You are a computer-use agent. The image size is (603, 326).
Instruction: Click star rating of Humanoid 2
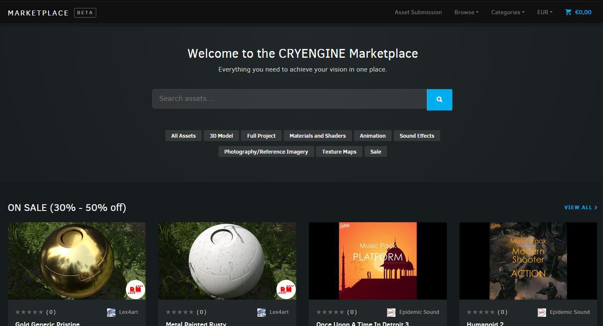click(481, 312)
